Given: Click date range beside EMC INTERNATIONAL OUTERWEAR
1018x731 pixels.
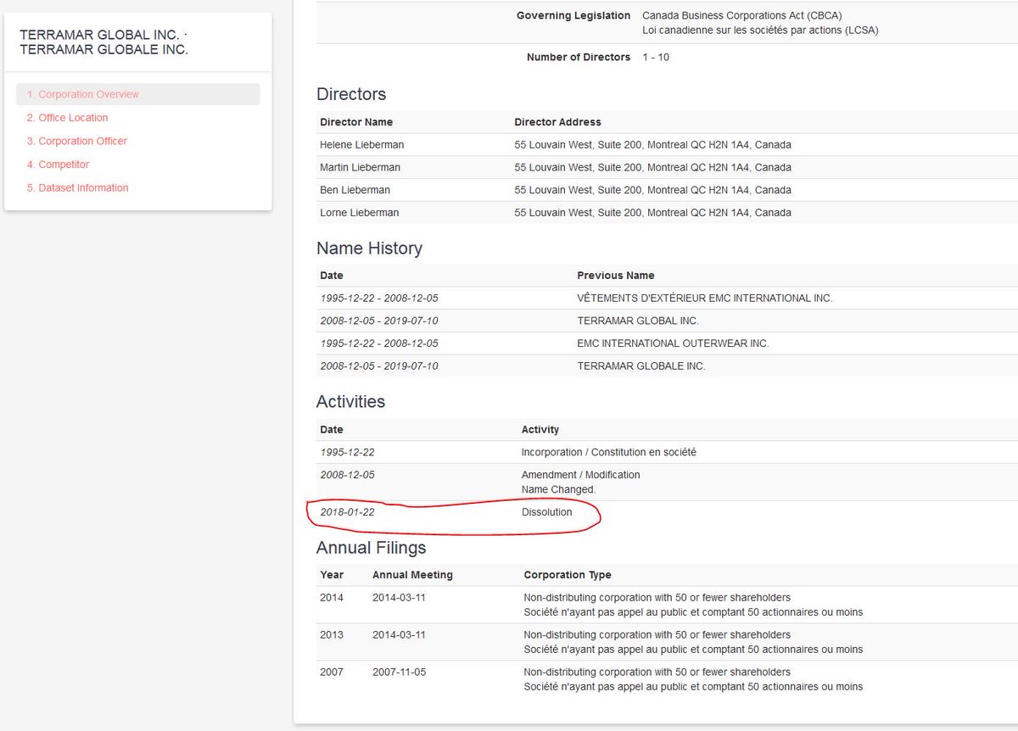Looking at the screenshot, I should 379,343.
